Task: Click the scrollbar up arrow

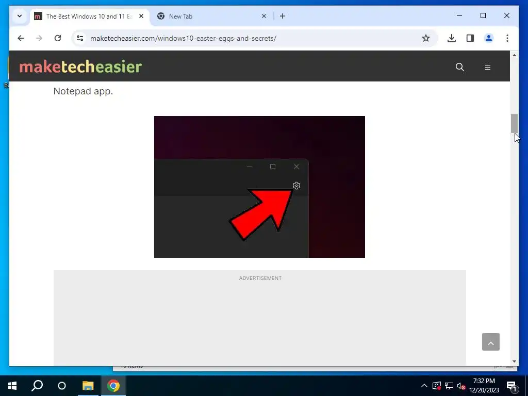Action: pos(514,55)
